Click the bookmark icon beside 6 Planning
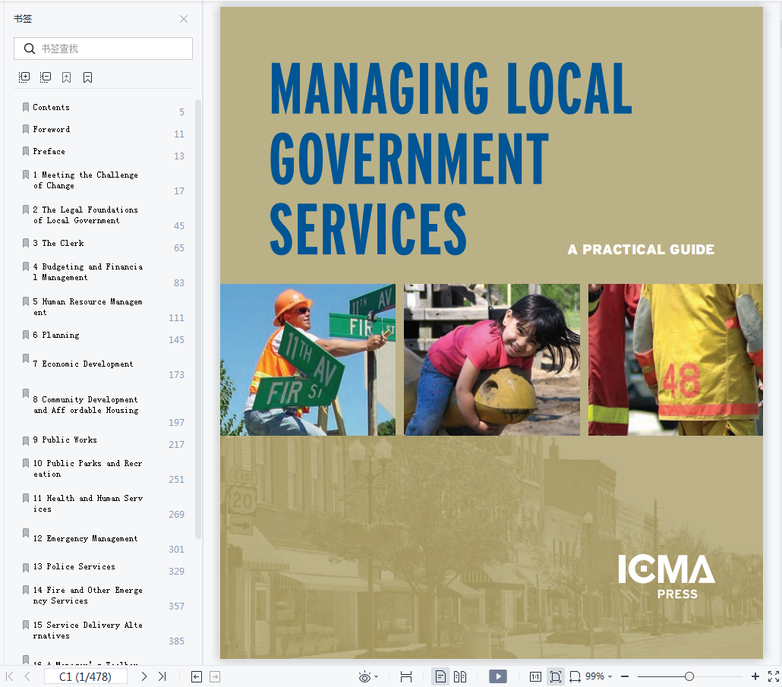This screenshot has height=687, width=782. click(x=26, y=335)
